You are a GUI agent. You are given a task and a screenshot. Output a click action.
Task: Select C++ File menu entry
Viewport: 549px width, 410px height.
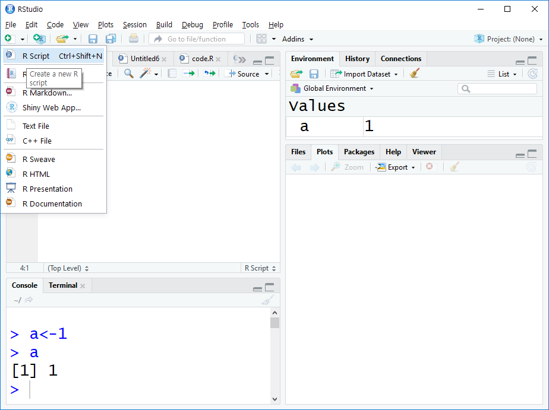[53, 141]
